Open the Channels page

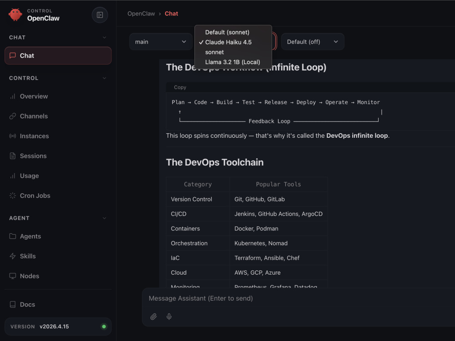[58, 116]
